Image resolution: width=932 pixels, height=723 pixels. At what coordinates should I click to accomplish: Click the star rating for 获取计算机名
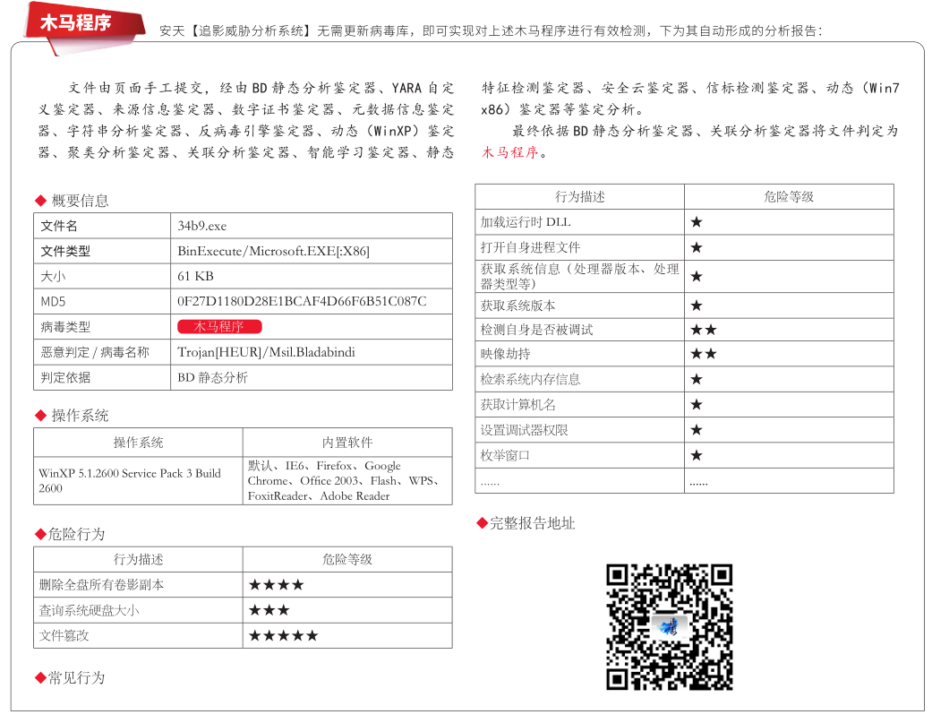pyautogui.click(x=697, y=404)
